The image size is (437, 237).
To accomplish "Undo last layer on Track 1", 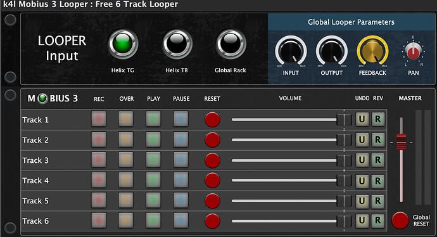I will point(362,119).
